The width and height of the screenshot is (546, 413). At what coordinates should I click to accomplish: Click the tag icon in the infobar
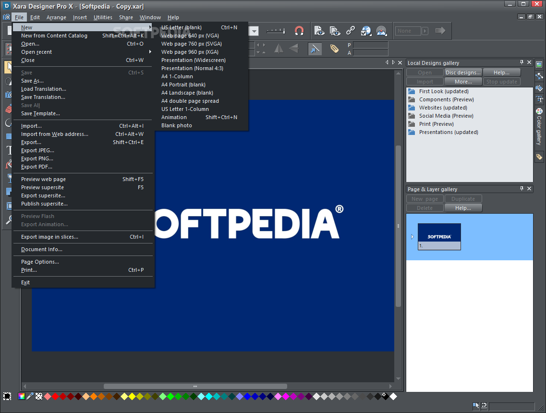[334, 49]
